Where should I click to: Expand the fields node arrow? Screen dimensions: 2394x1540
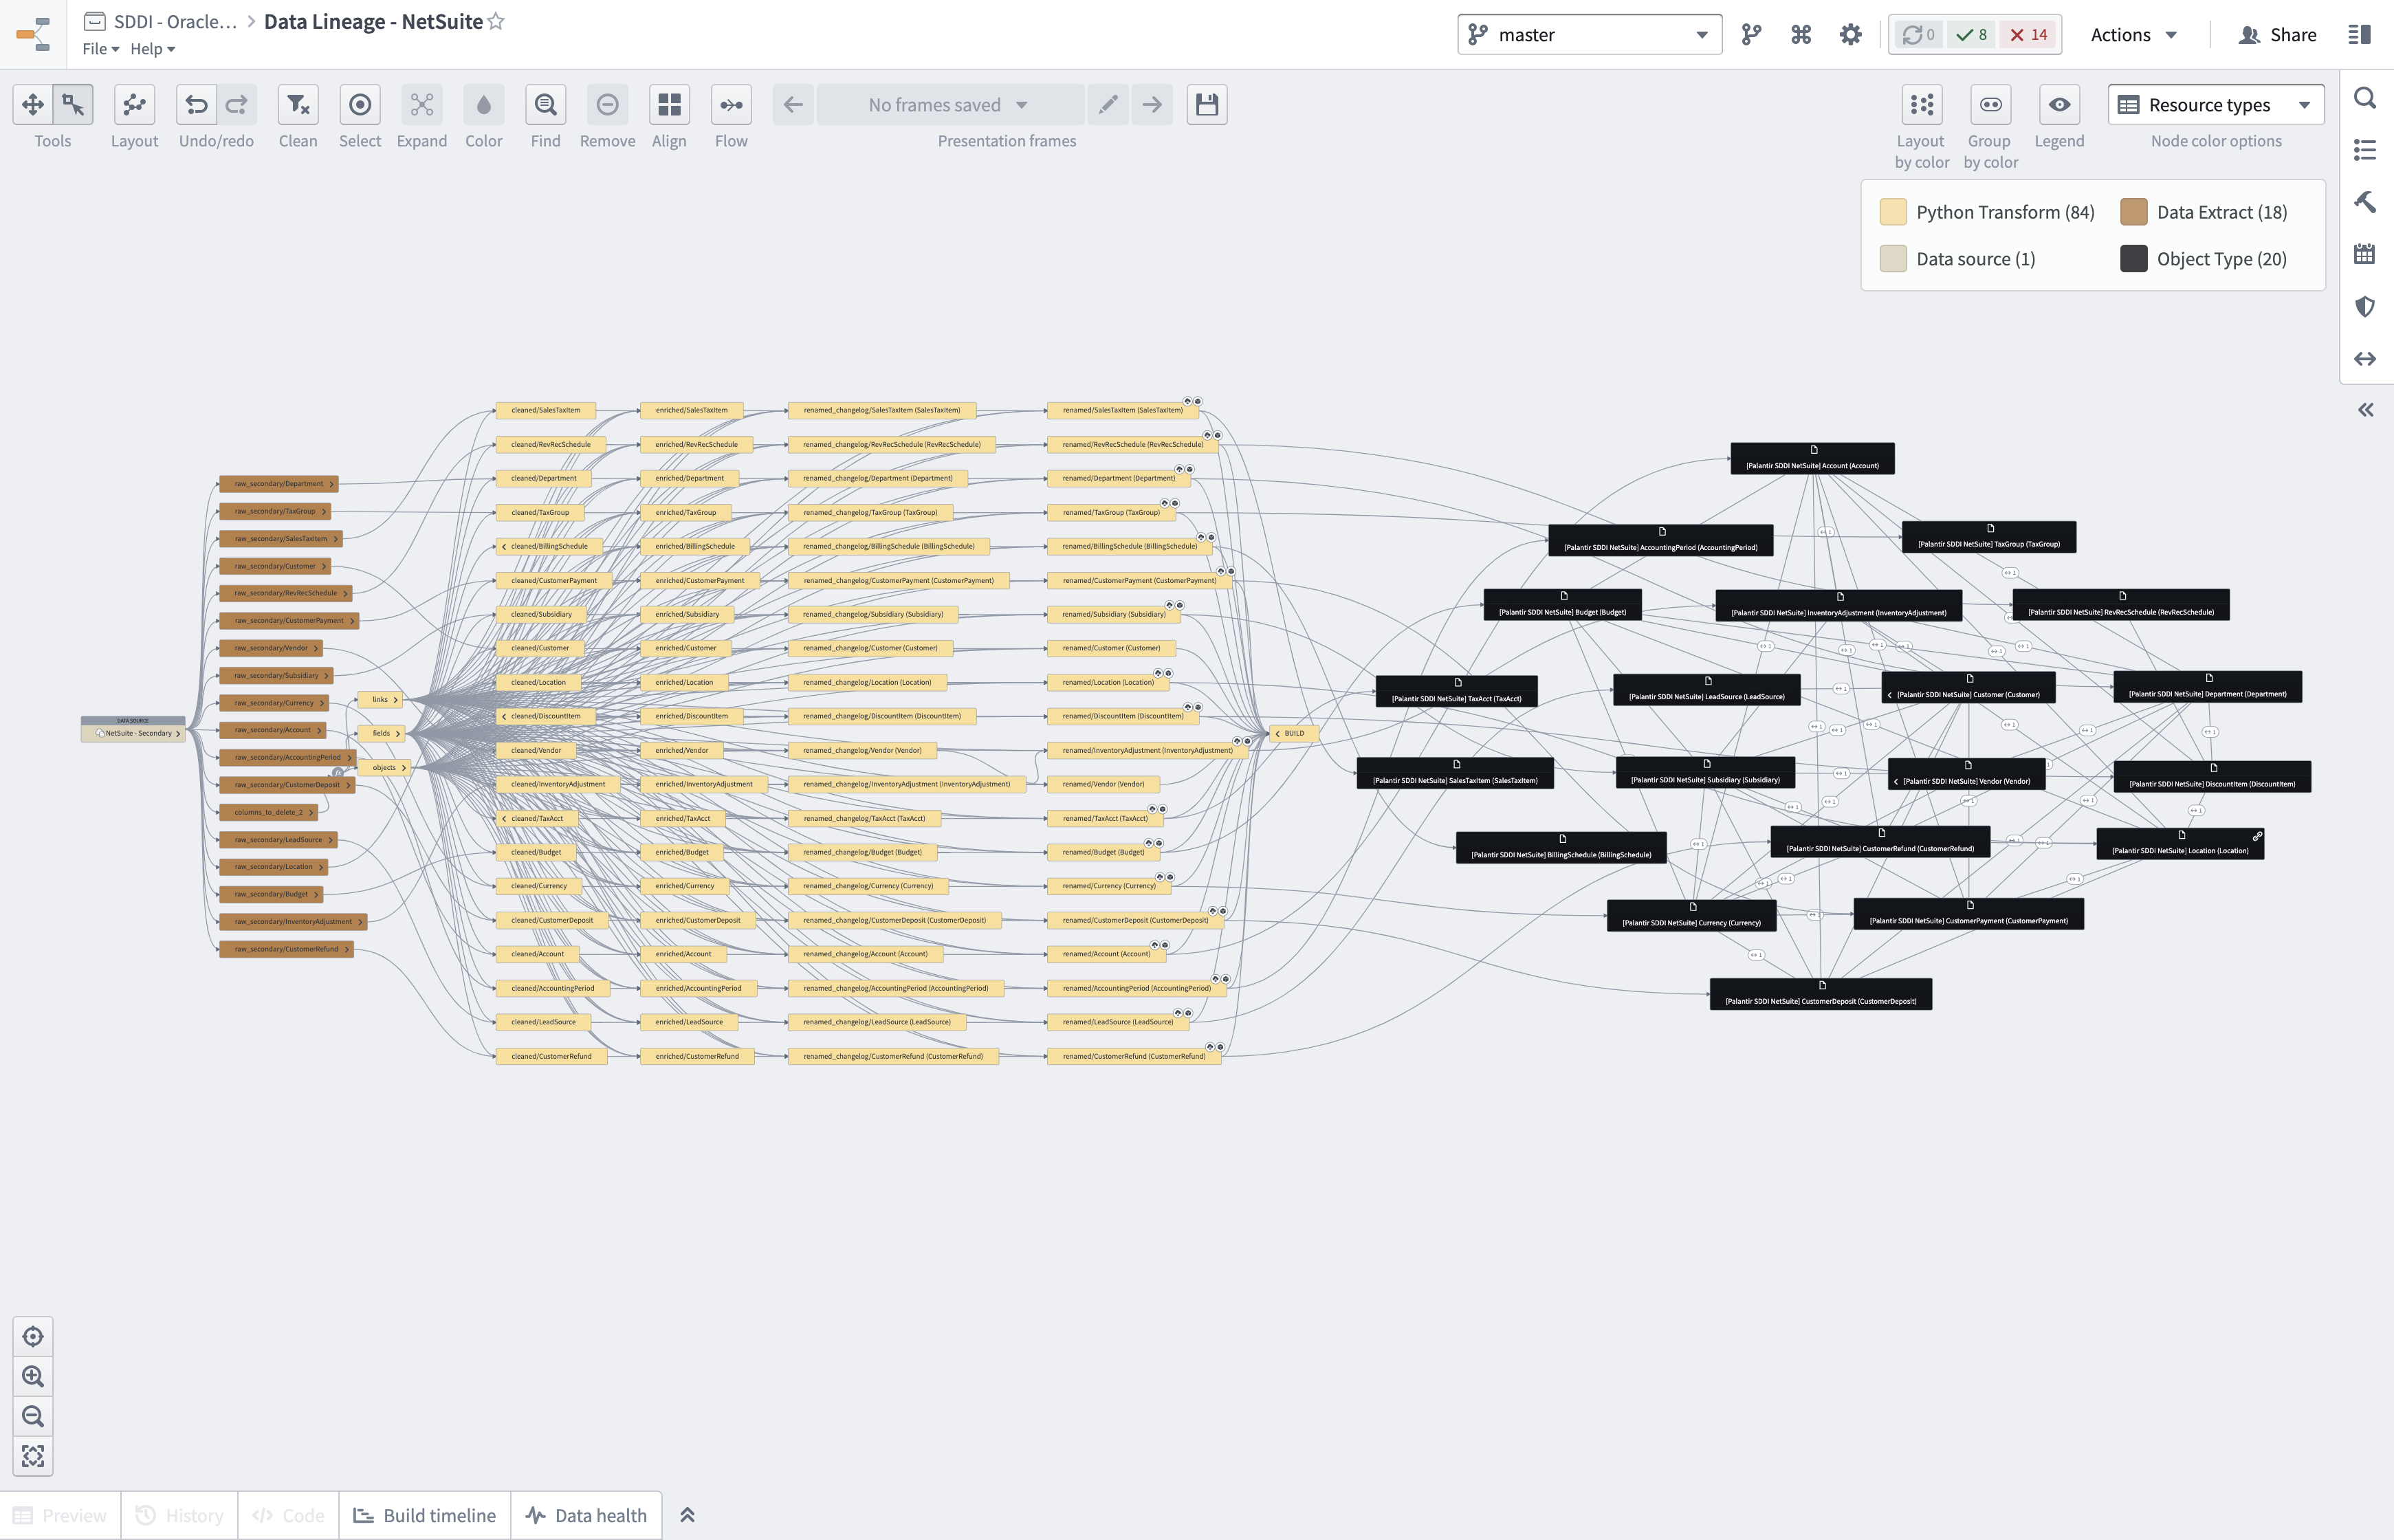(x=398, y=734)
